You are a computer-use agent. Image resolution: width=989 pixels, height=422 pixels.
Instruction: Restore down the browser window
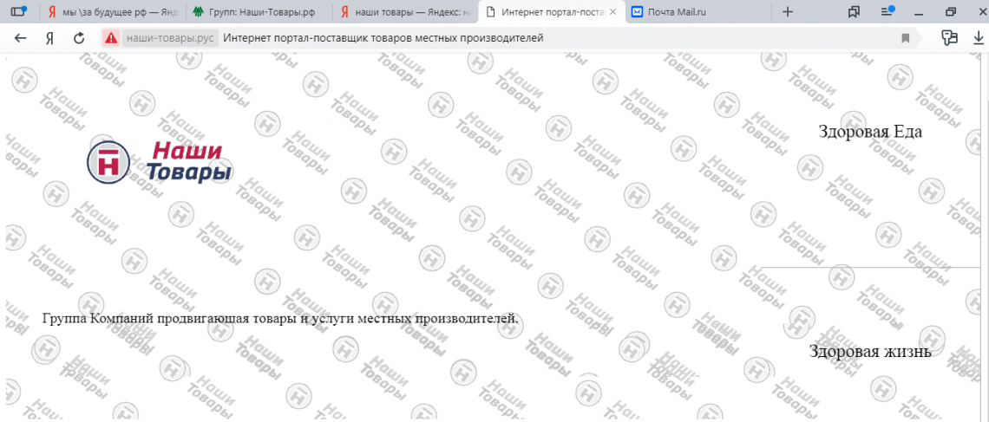tap(951, 11)
